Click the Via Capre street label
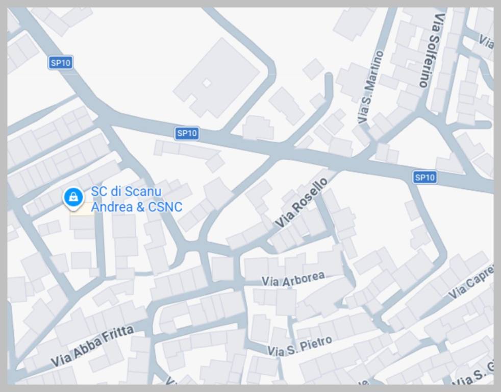 pyautogui.click(x=471, y=283)
